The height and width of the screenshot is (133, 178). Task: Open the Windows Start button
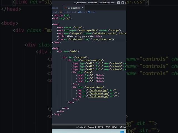[x=122, y=132]
